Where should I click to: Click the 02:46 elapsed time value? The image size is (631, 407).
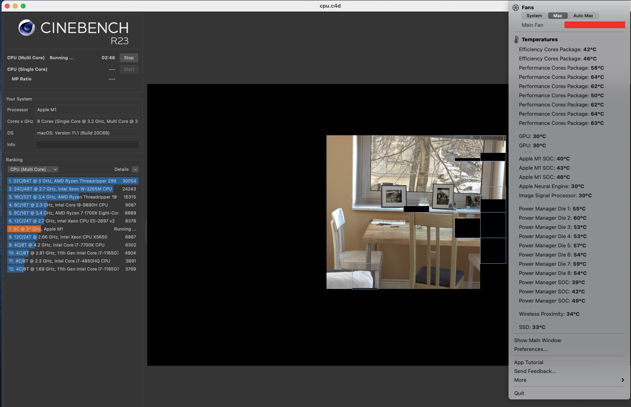pos(108,58)
